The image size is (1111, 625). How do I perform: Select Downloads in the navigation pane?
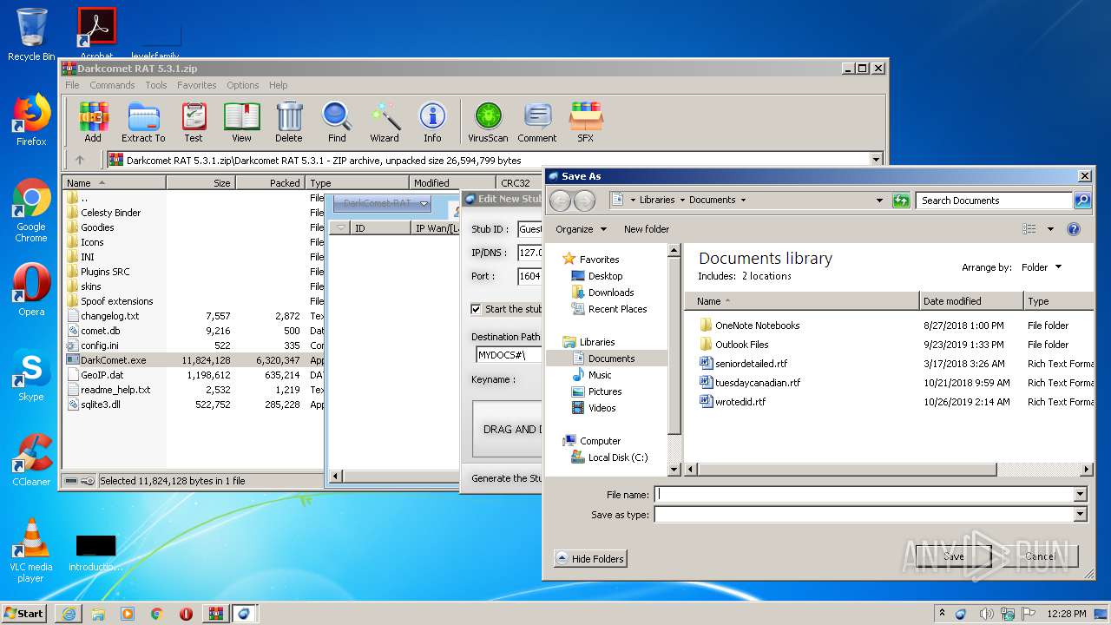coord(611,293)
